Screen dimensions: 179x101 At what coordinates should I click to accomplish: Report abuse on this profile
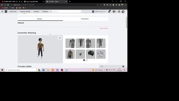pyautogui.click(x=104, y=28)
